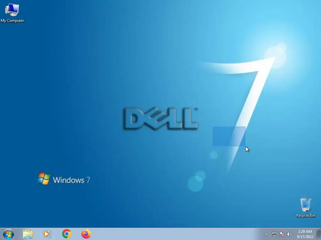Launch Mozilla Firefox from the taskbar
The image size is (321, 240).
pos(86,234)
